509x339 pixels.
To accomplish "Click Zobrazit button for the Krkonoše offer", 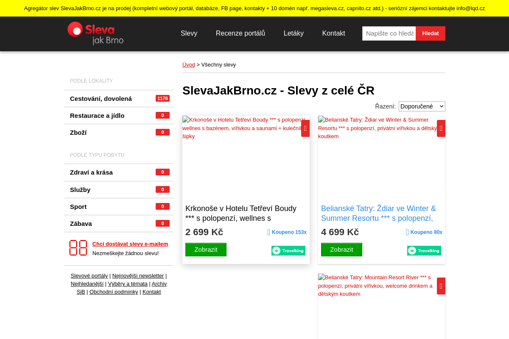I will (206, 250).
